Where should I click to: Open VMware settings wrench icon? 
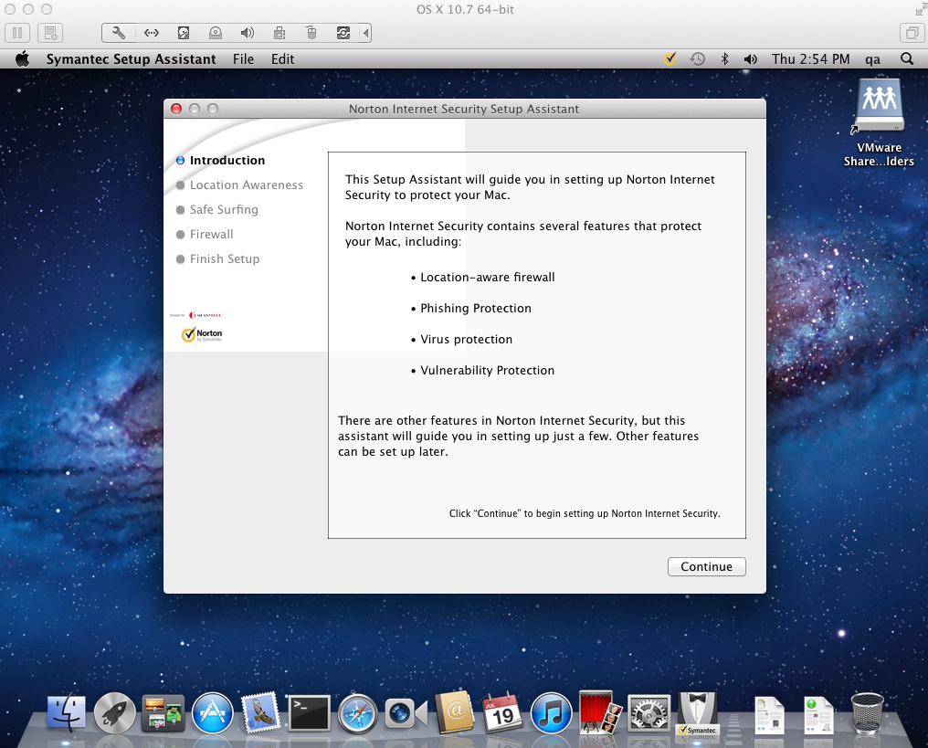point(119,33)
